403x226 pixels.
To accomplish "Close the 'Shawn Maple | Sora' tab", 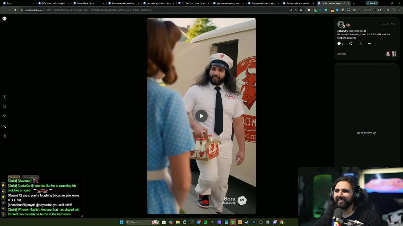I will pos(103,3).
